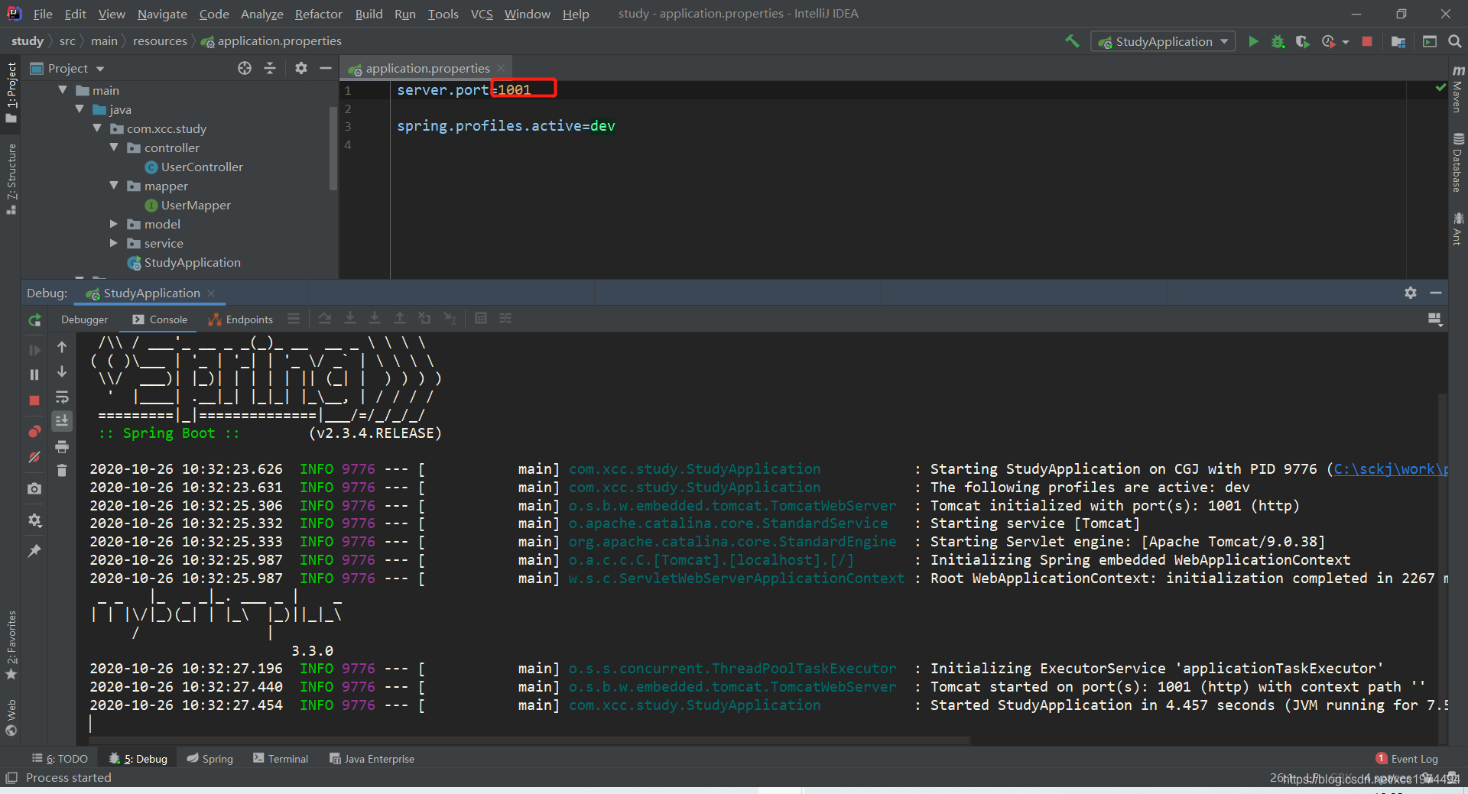This screenshot has width=1468, height=794.
Task: Run with coverage icon in toolbar
Action: click(x=1303, y=41)
